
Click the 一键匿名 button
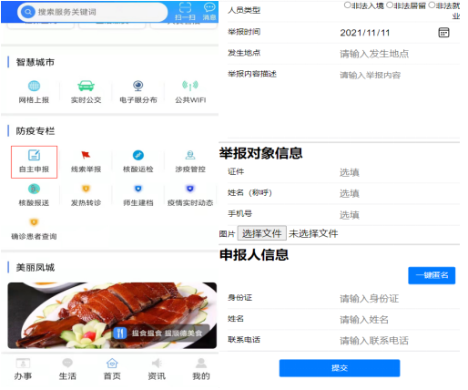pyautogui.click(x=432, y=275)
